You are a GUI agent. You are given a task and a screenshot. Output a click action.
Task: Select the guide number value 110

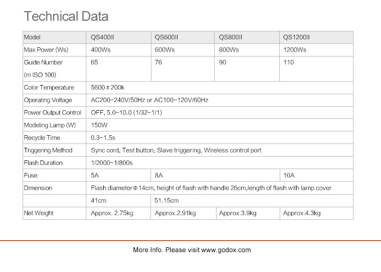point(288,62)
